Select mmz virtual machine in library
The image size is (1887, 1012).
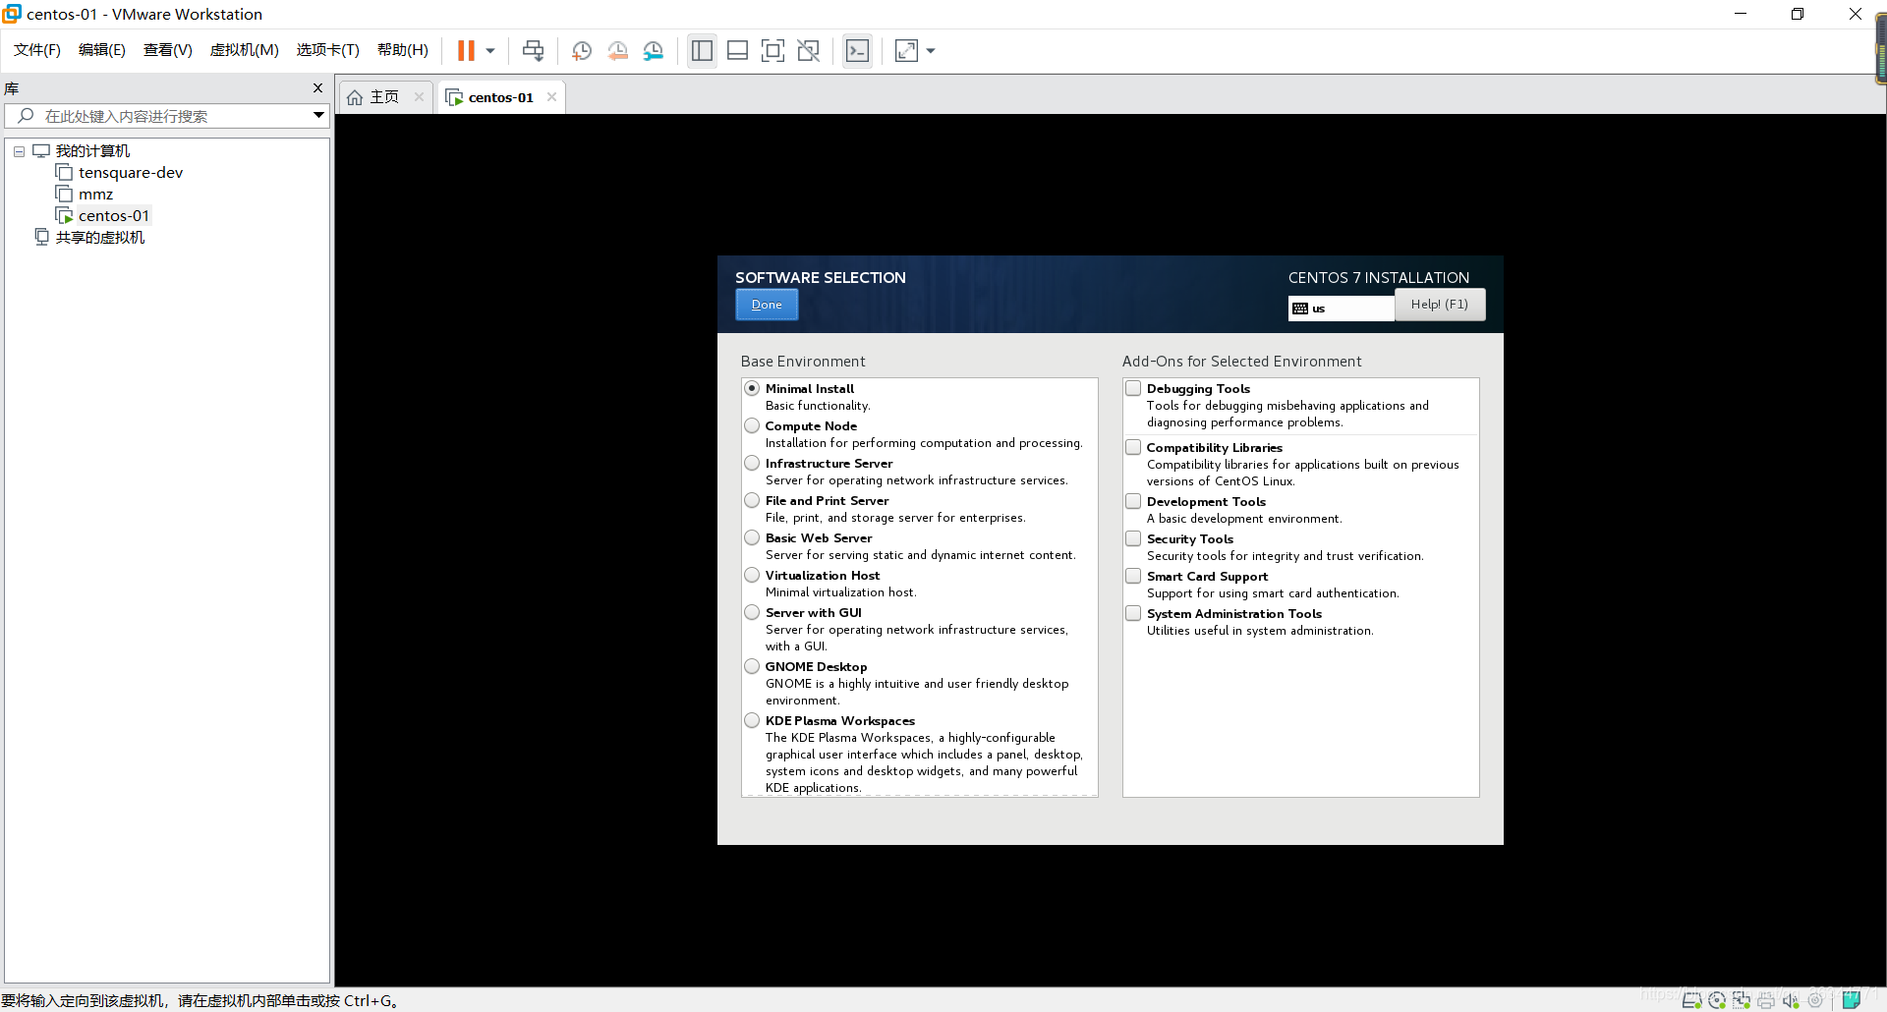click(x=95, y=195)
